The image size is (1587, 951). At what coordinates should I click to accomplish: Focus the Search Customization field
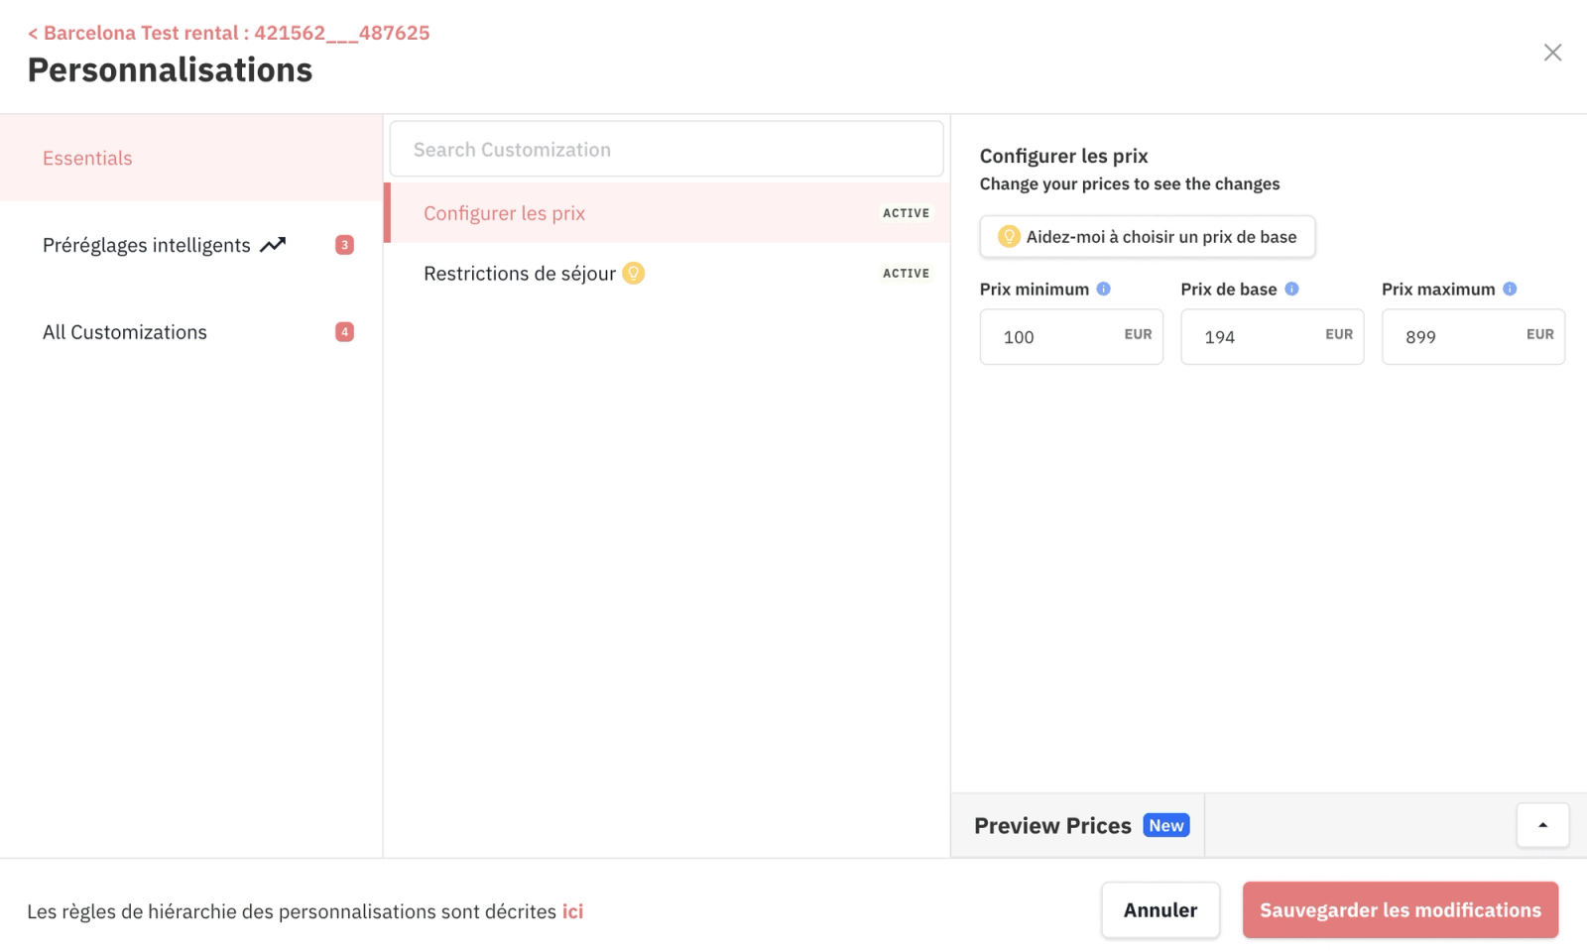(x=667, y=150)
